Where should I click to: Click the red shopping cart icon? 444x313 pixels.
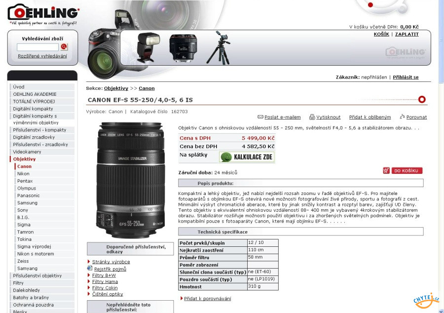pyautogui.click(x=386, y=170)
